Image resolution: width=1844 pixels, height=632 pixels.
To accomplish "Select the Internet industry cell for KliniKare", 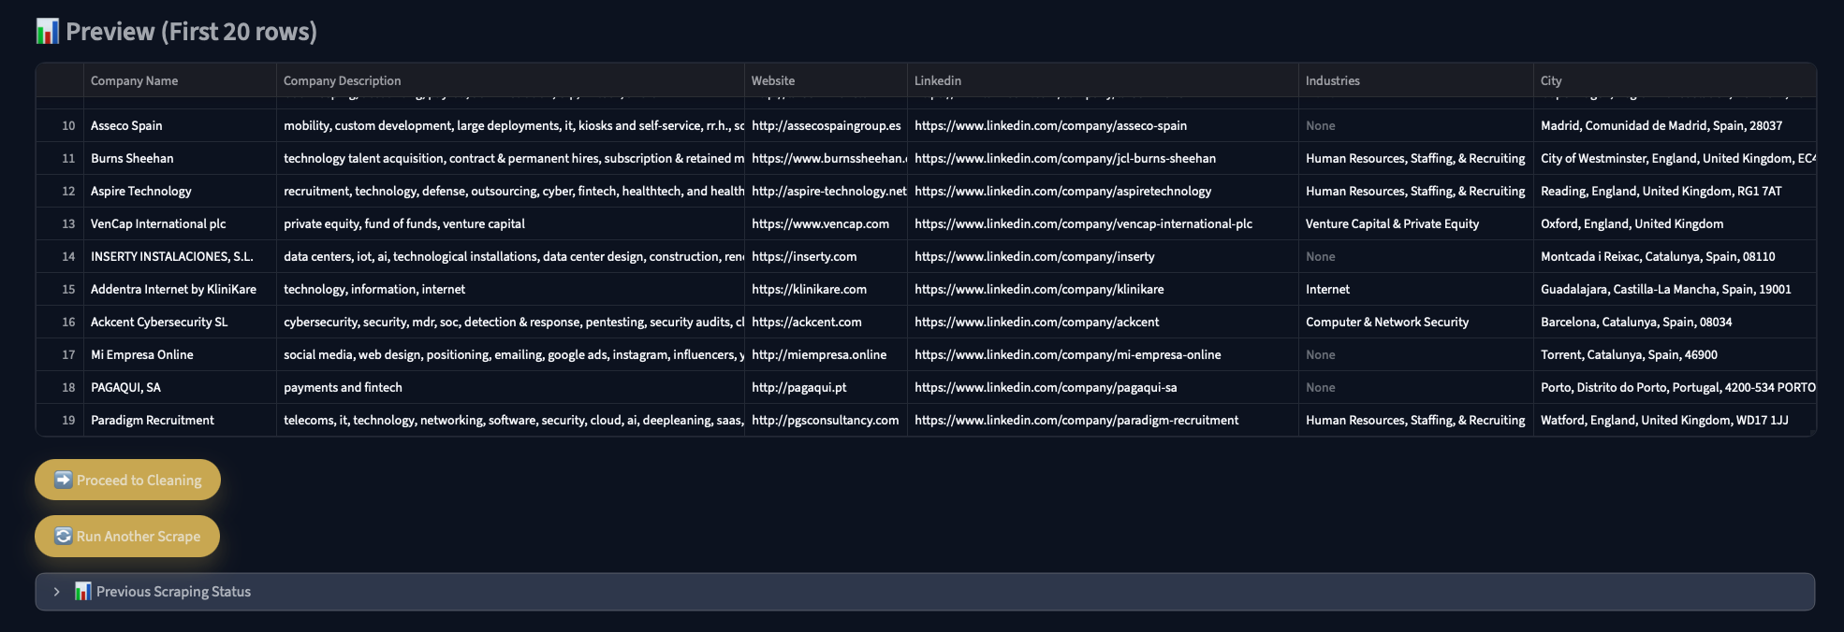I will [1416, 289].
